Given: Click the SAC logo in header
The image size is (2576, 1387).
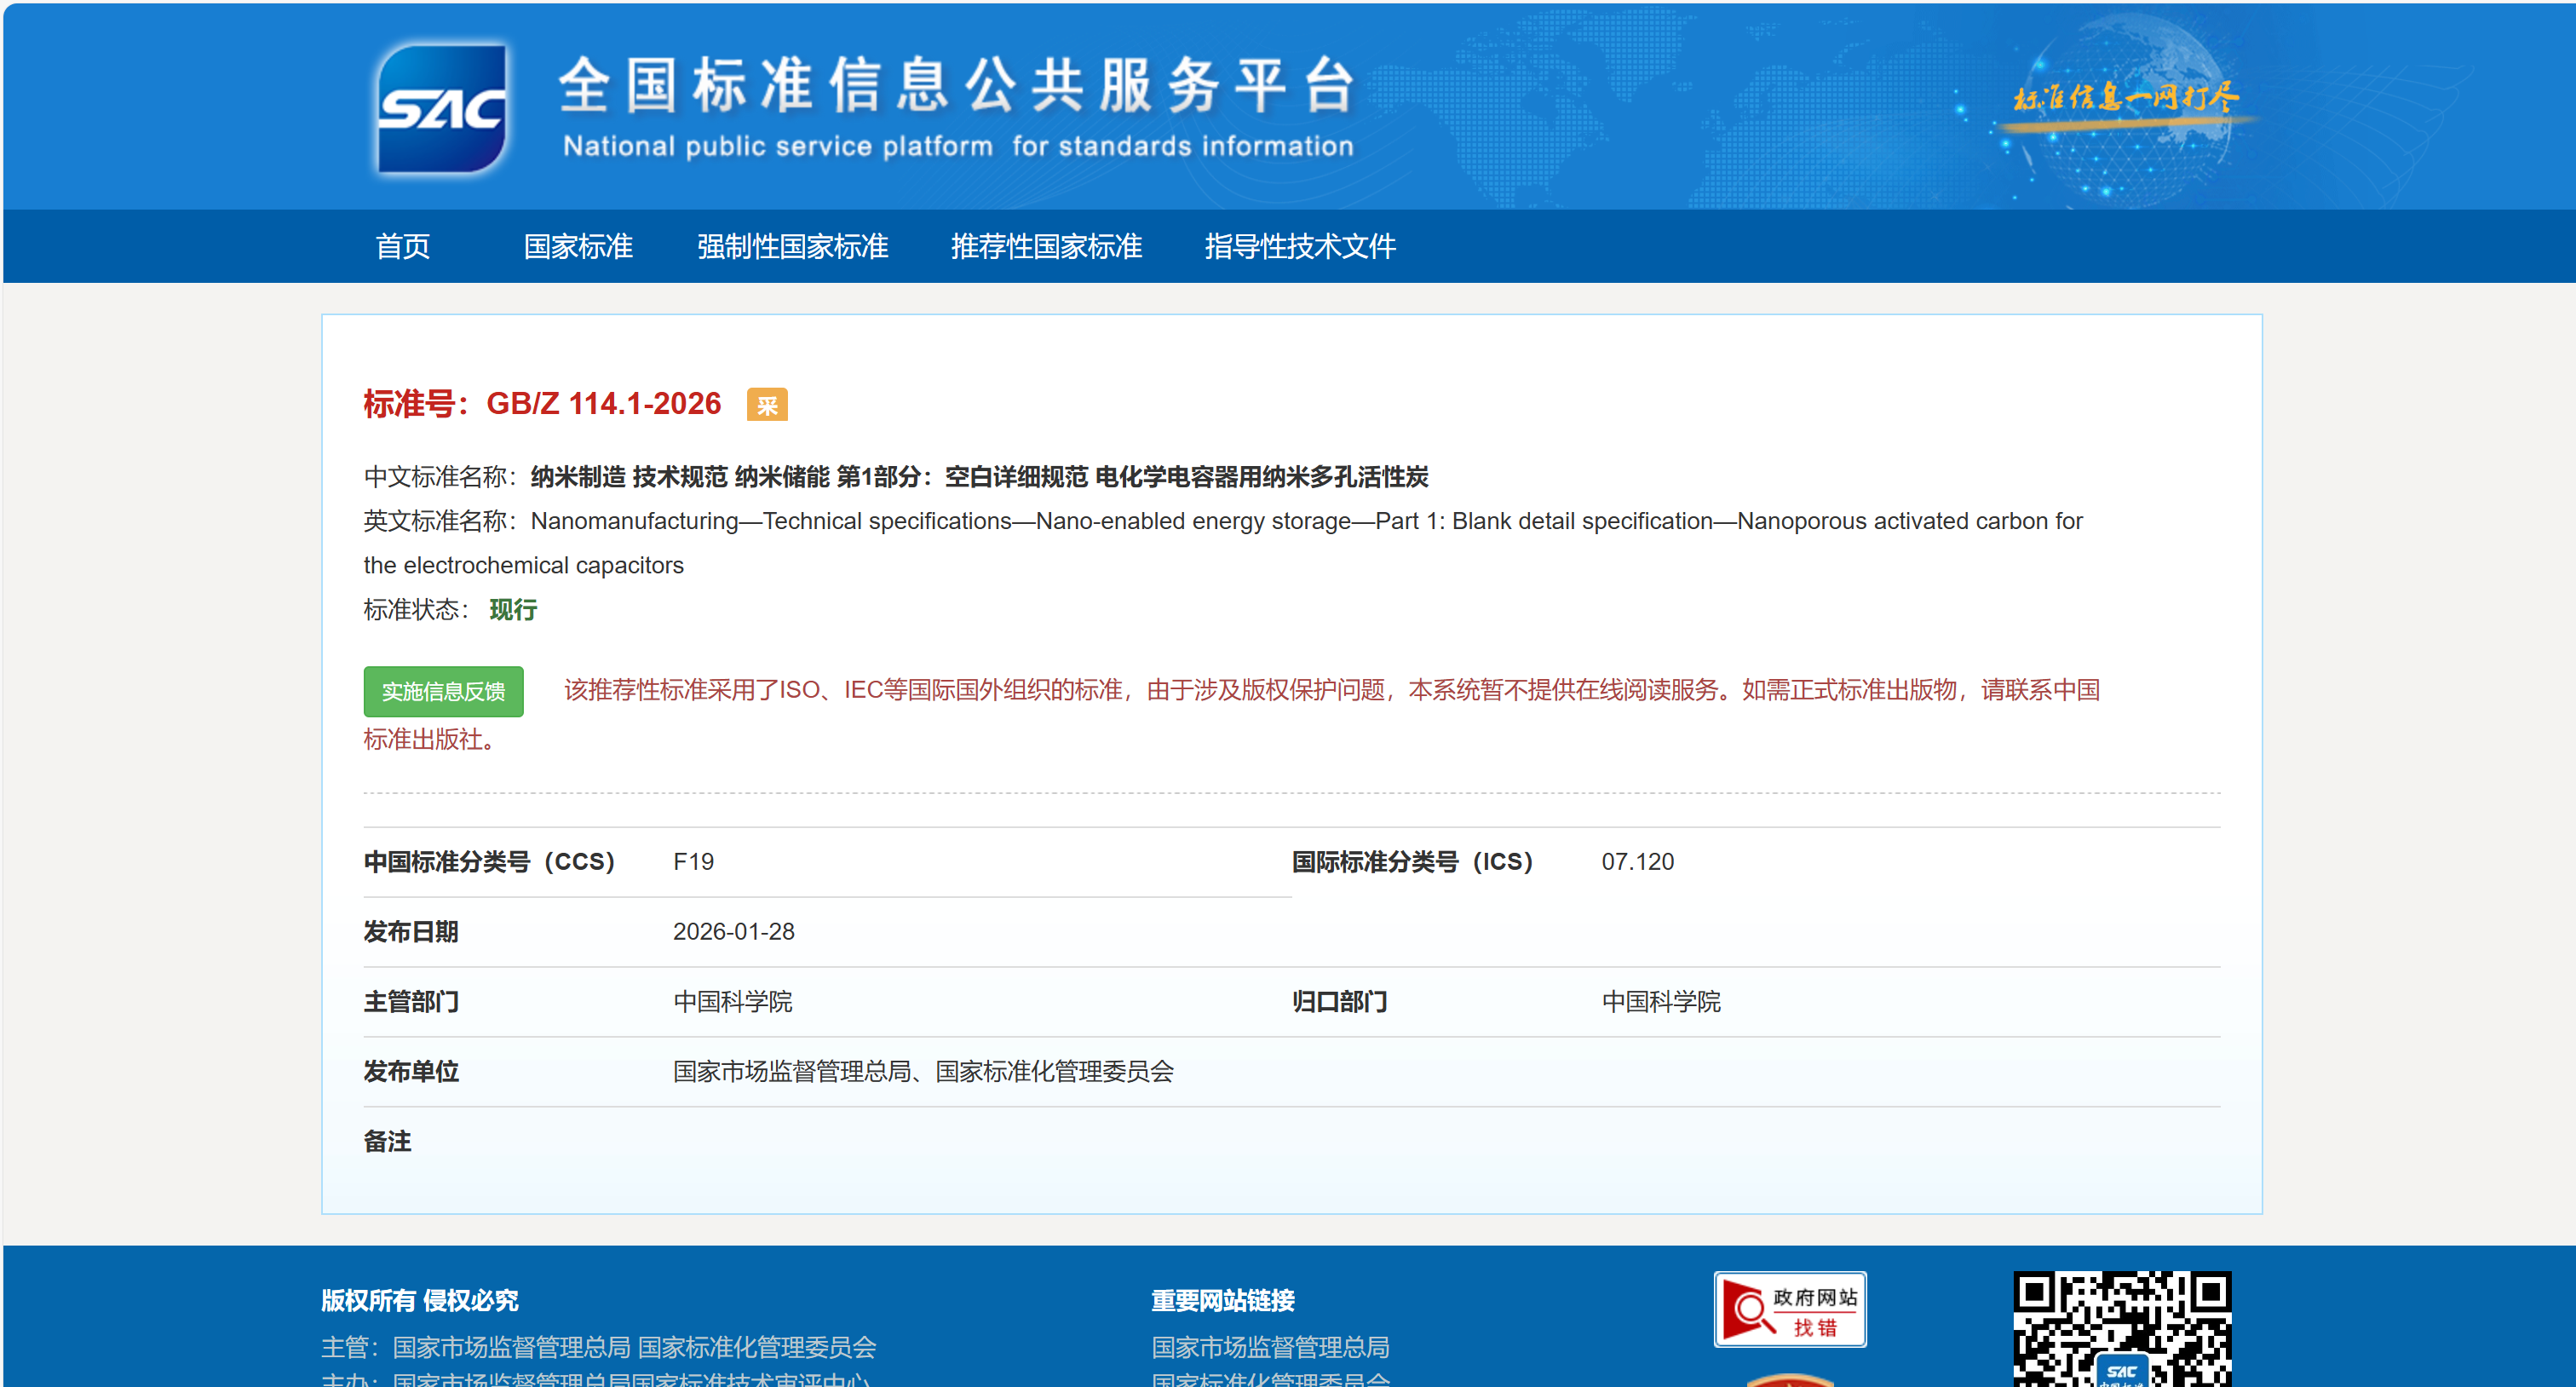Looking at the screenshot, I should click(441, 109).
